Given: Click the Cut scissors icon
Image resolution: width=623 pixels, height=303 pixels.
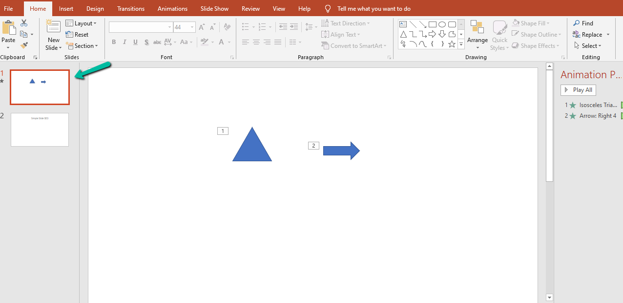Looking at the screenshot, I should [24, 23].
